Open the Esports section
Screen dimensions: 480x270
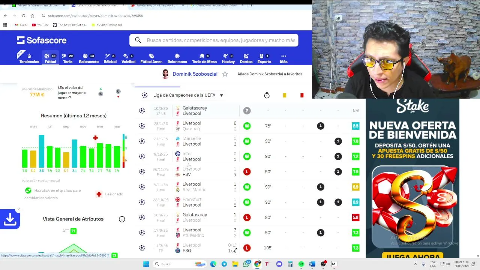(x=264, y=58)
